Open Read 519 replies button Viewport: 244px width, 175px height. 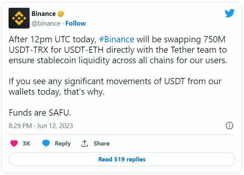(122, 159)
